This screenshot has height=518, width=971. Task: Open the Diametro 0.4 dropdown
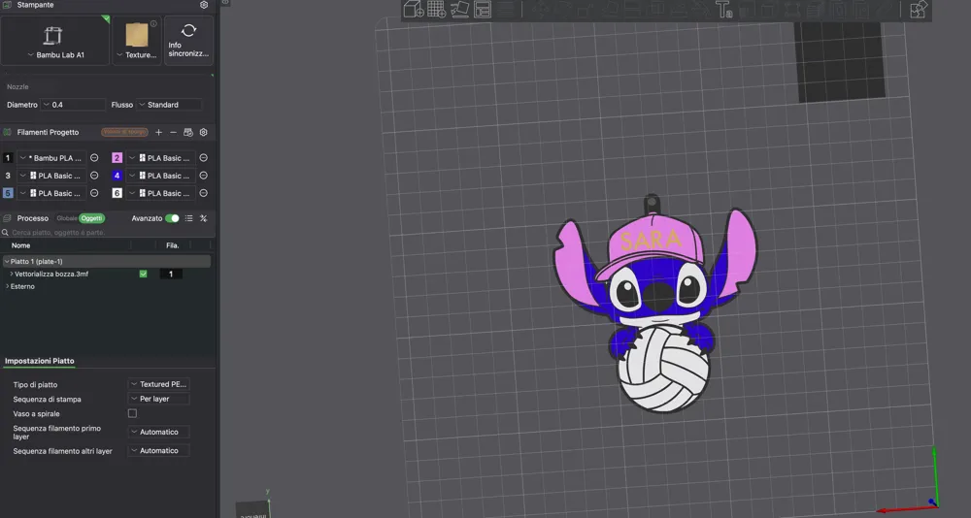(x=73, y=105)
